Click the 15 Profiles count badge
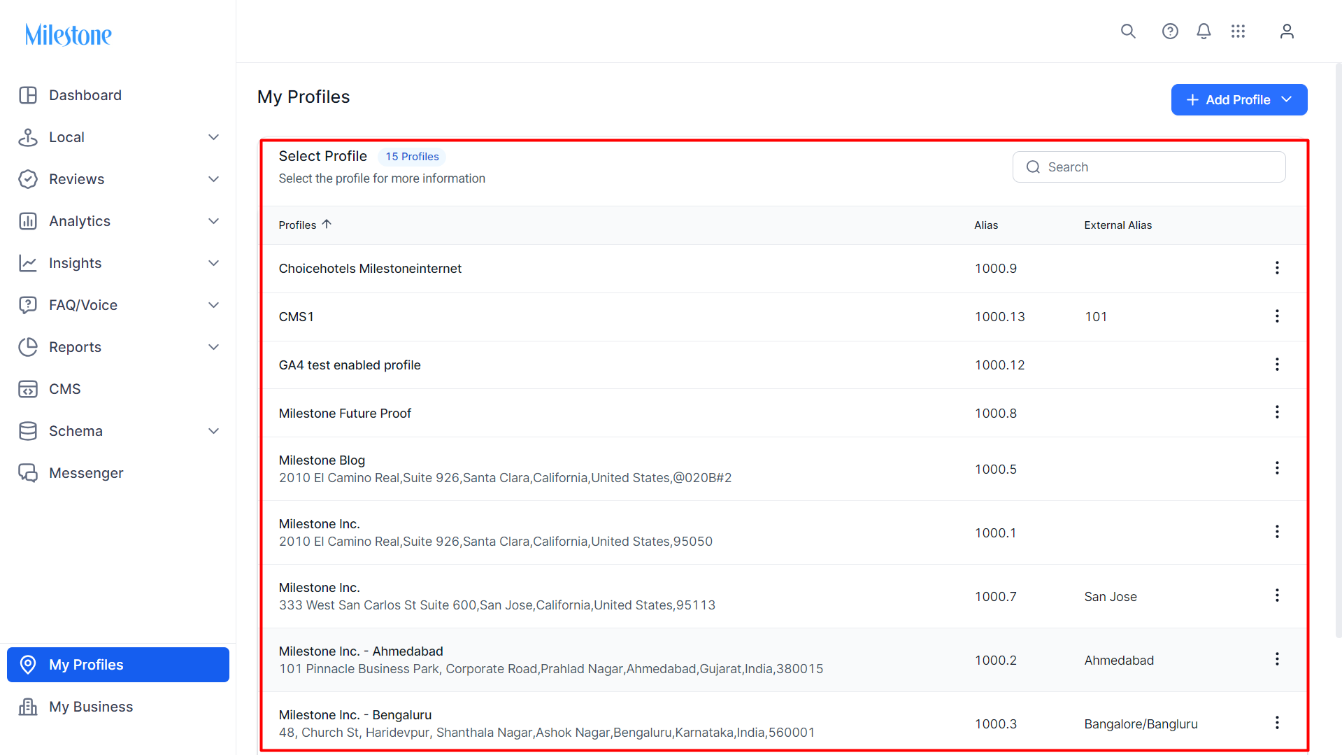 (413, 157)
